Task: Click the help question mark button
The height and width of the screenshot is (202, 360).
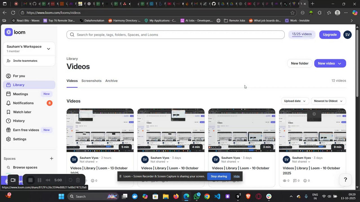Action: pyautogui.click(x=346, y=180)
